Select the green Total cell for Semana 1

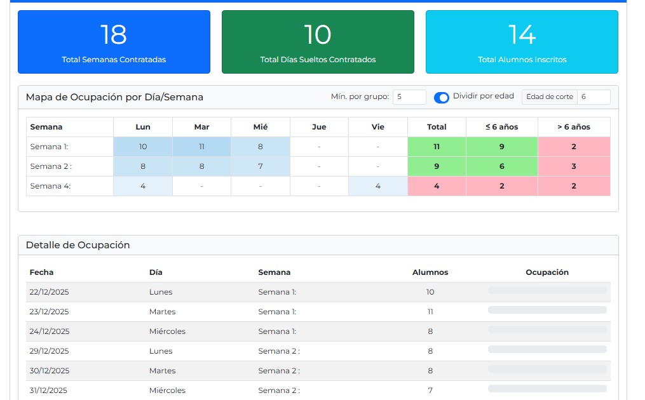(437, 147)
